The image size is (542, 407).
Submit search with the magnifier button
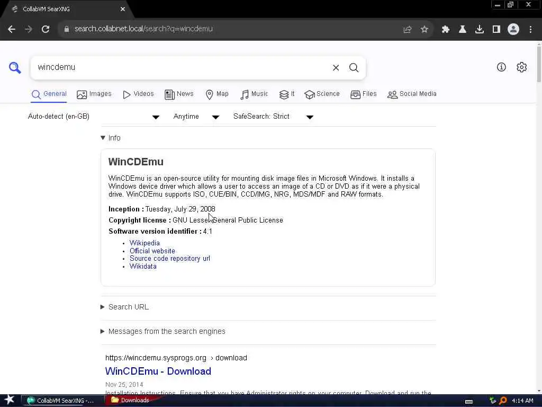coord(354,68)
